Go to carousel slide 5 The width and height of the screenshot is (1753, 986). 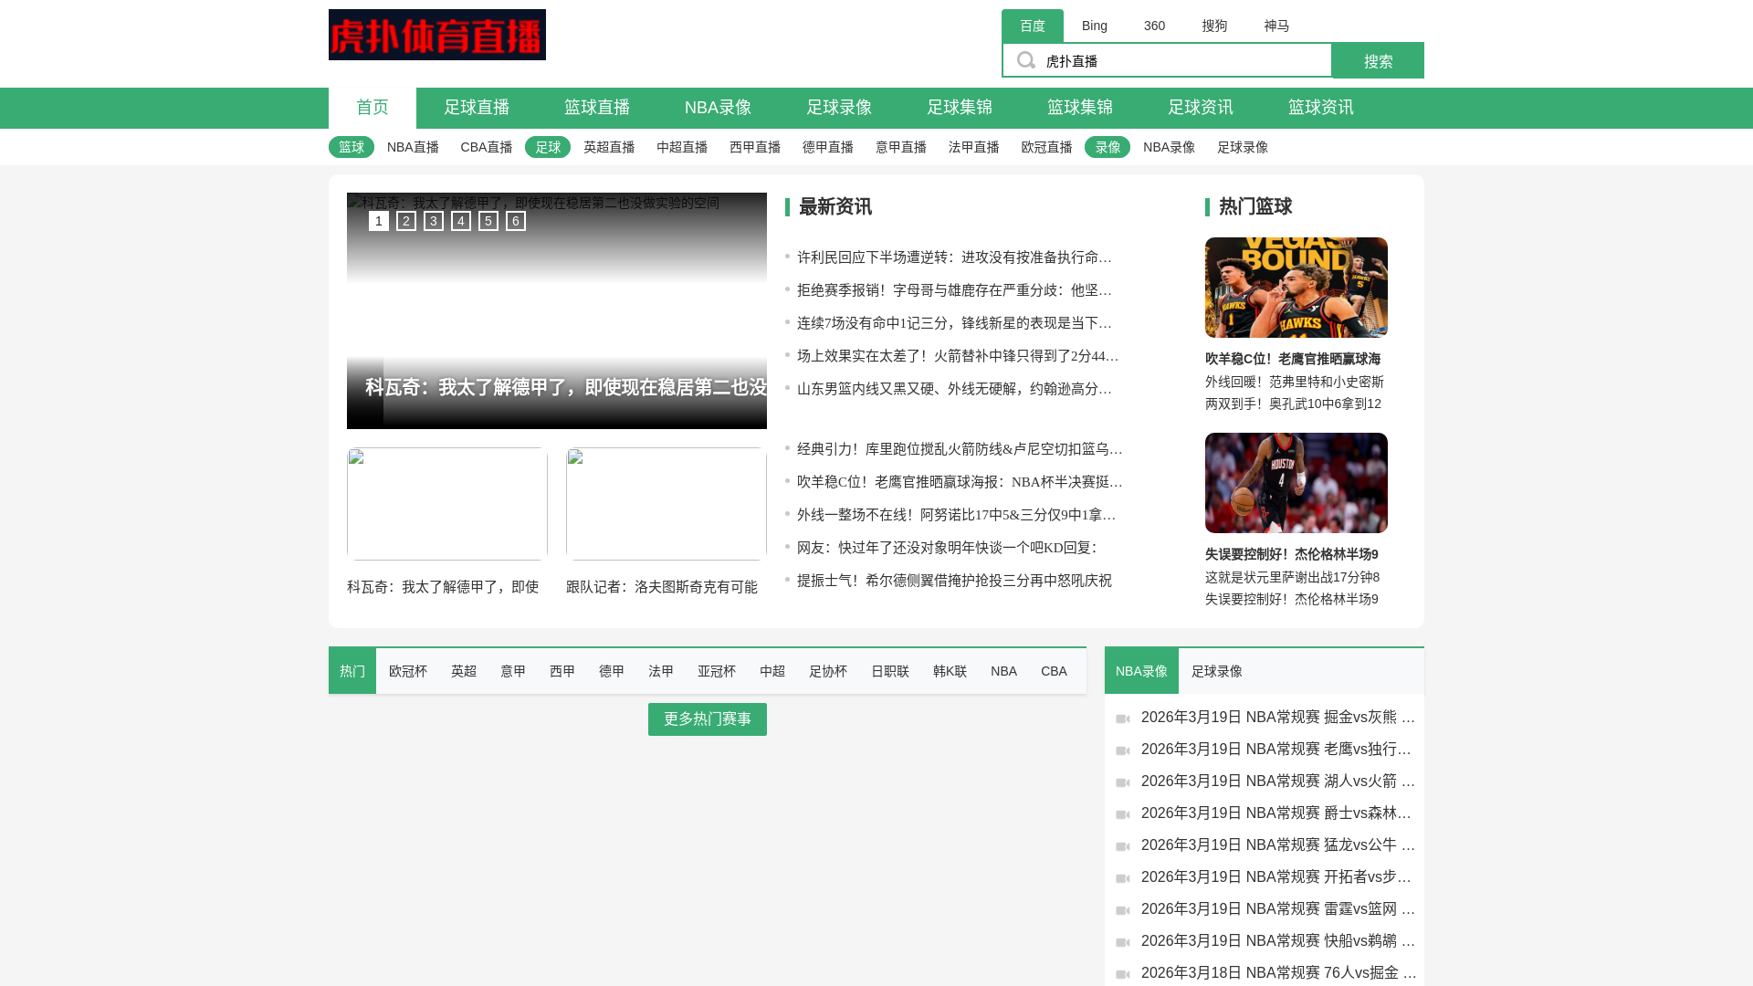click(x=488, y=221)
